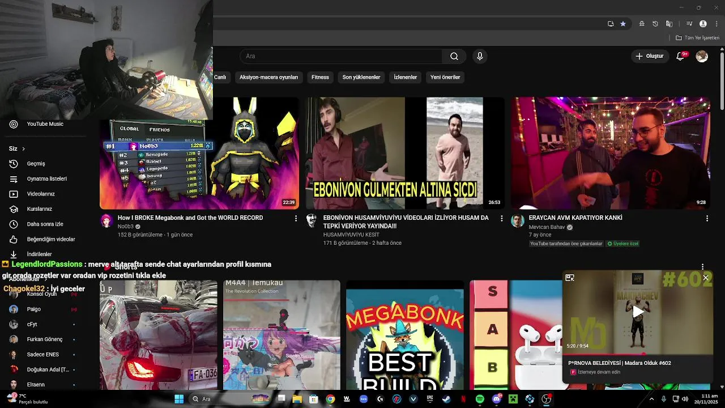Open Chrome three-dot menu

pos(717,24)
